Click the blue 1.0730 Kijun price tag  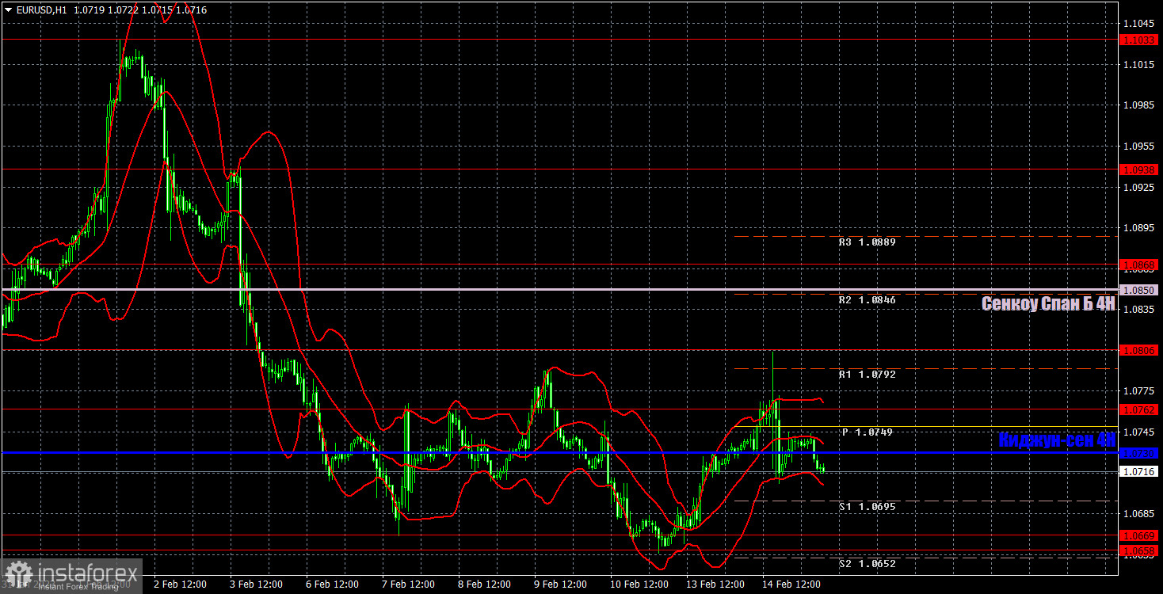(1139, 453)
